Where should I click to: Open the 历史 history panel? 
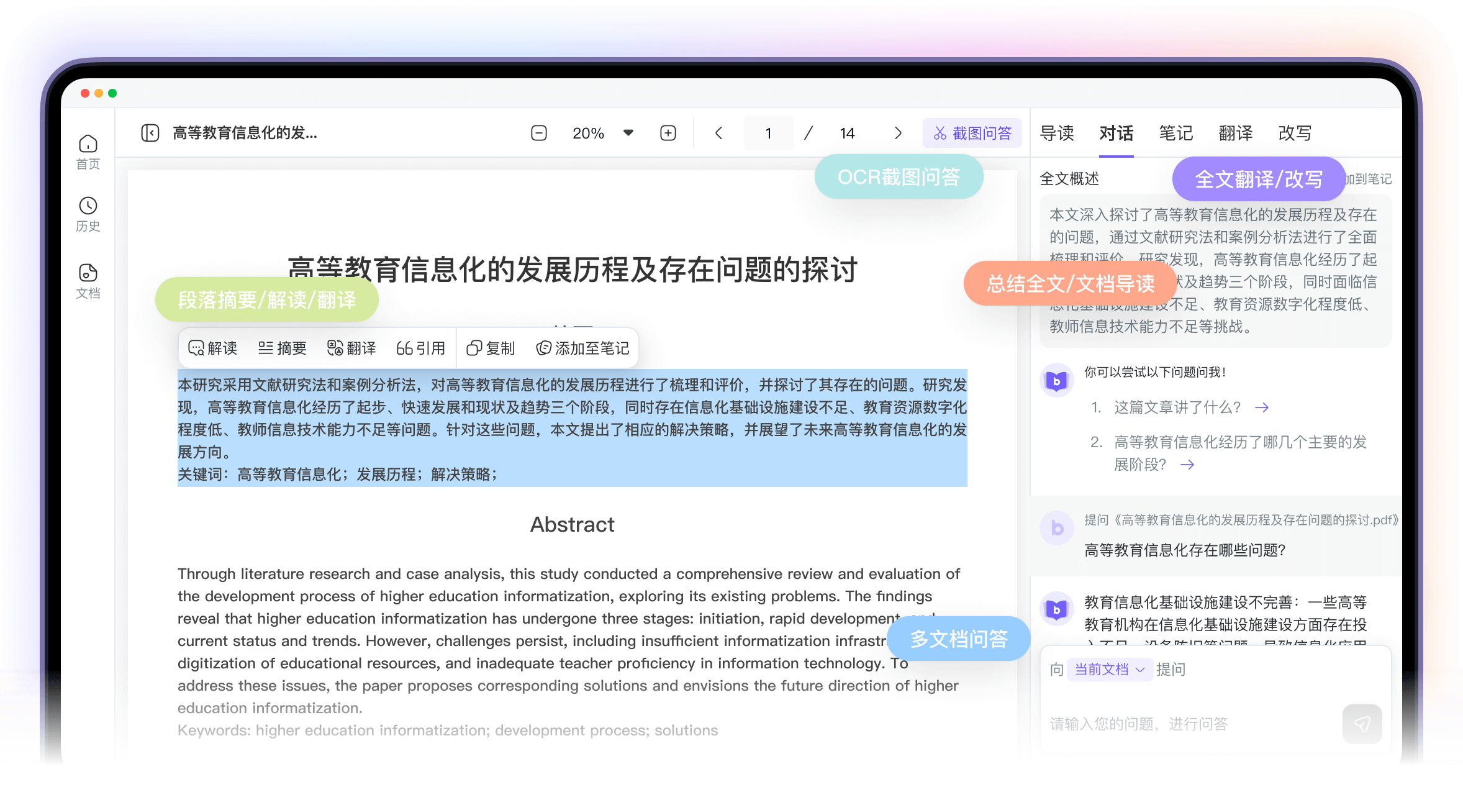pos(88,212)
